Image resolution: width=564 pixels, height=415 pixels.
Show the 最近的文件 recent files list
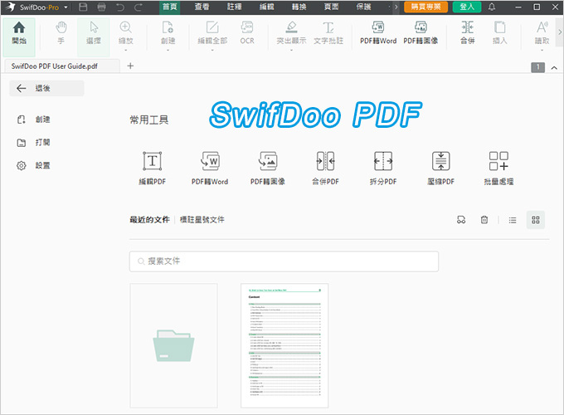pyautogui.click(x=149, y=220)
